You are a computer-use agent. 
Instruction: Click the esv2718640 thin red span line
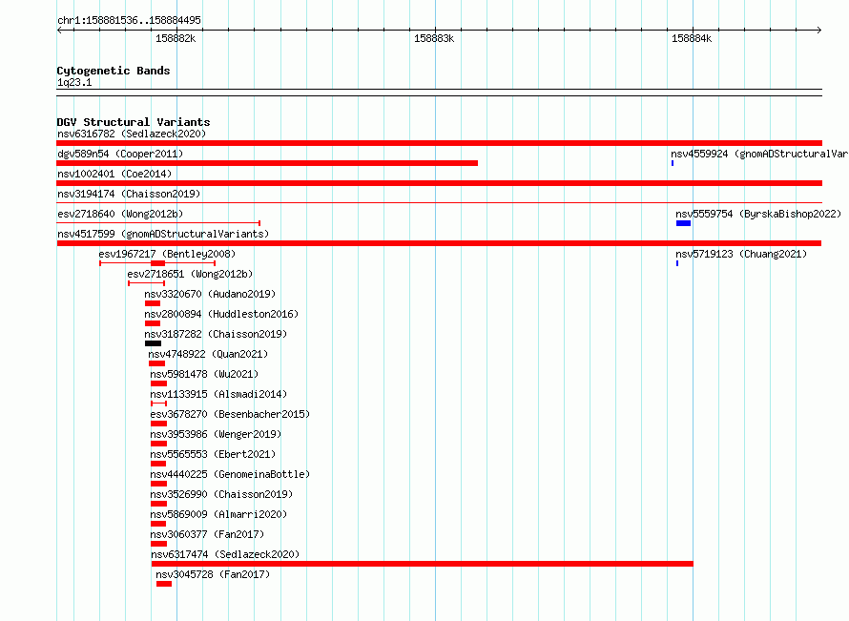click(158, 222)
